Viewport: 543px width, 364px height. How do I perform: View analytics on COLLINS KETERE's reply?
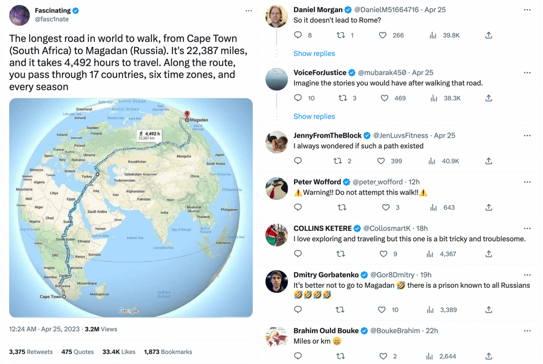pyautogui.click(x=430, y=254)
